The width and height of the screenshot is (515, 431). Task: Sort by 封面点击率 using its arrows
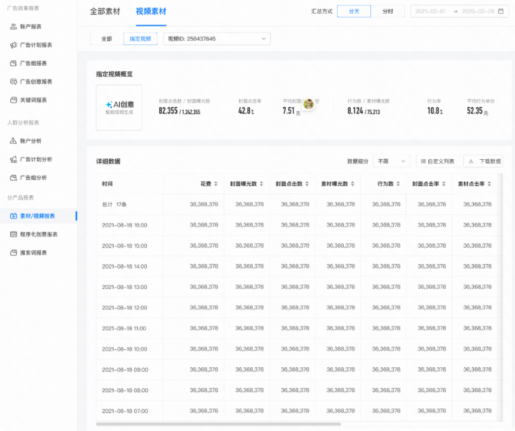[444, 184]
